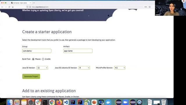Screen dimensions: 186x105
Task: Select Maven as build tool
Action: pos(33,59)
